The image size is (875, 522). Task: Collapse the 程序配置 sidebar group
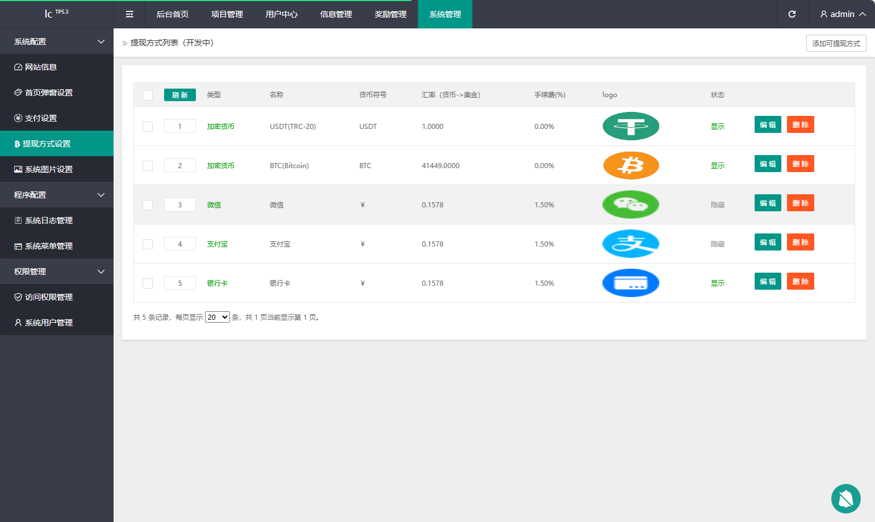57,195
